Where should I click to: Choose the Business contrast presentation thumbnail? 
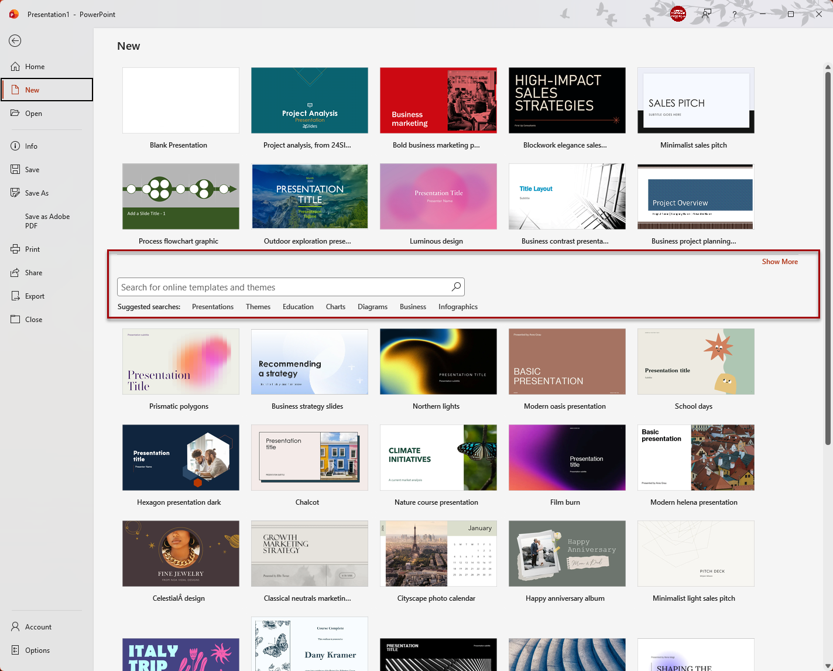pyautogui.click(x=567, y=196)
